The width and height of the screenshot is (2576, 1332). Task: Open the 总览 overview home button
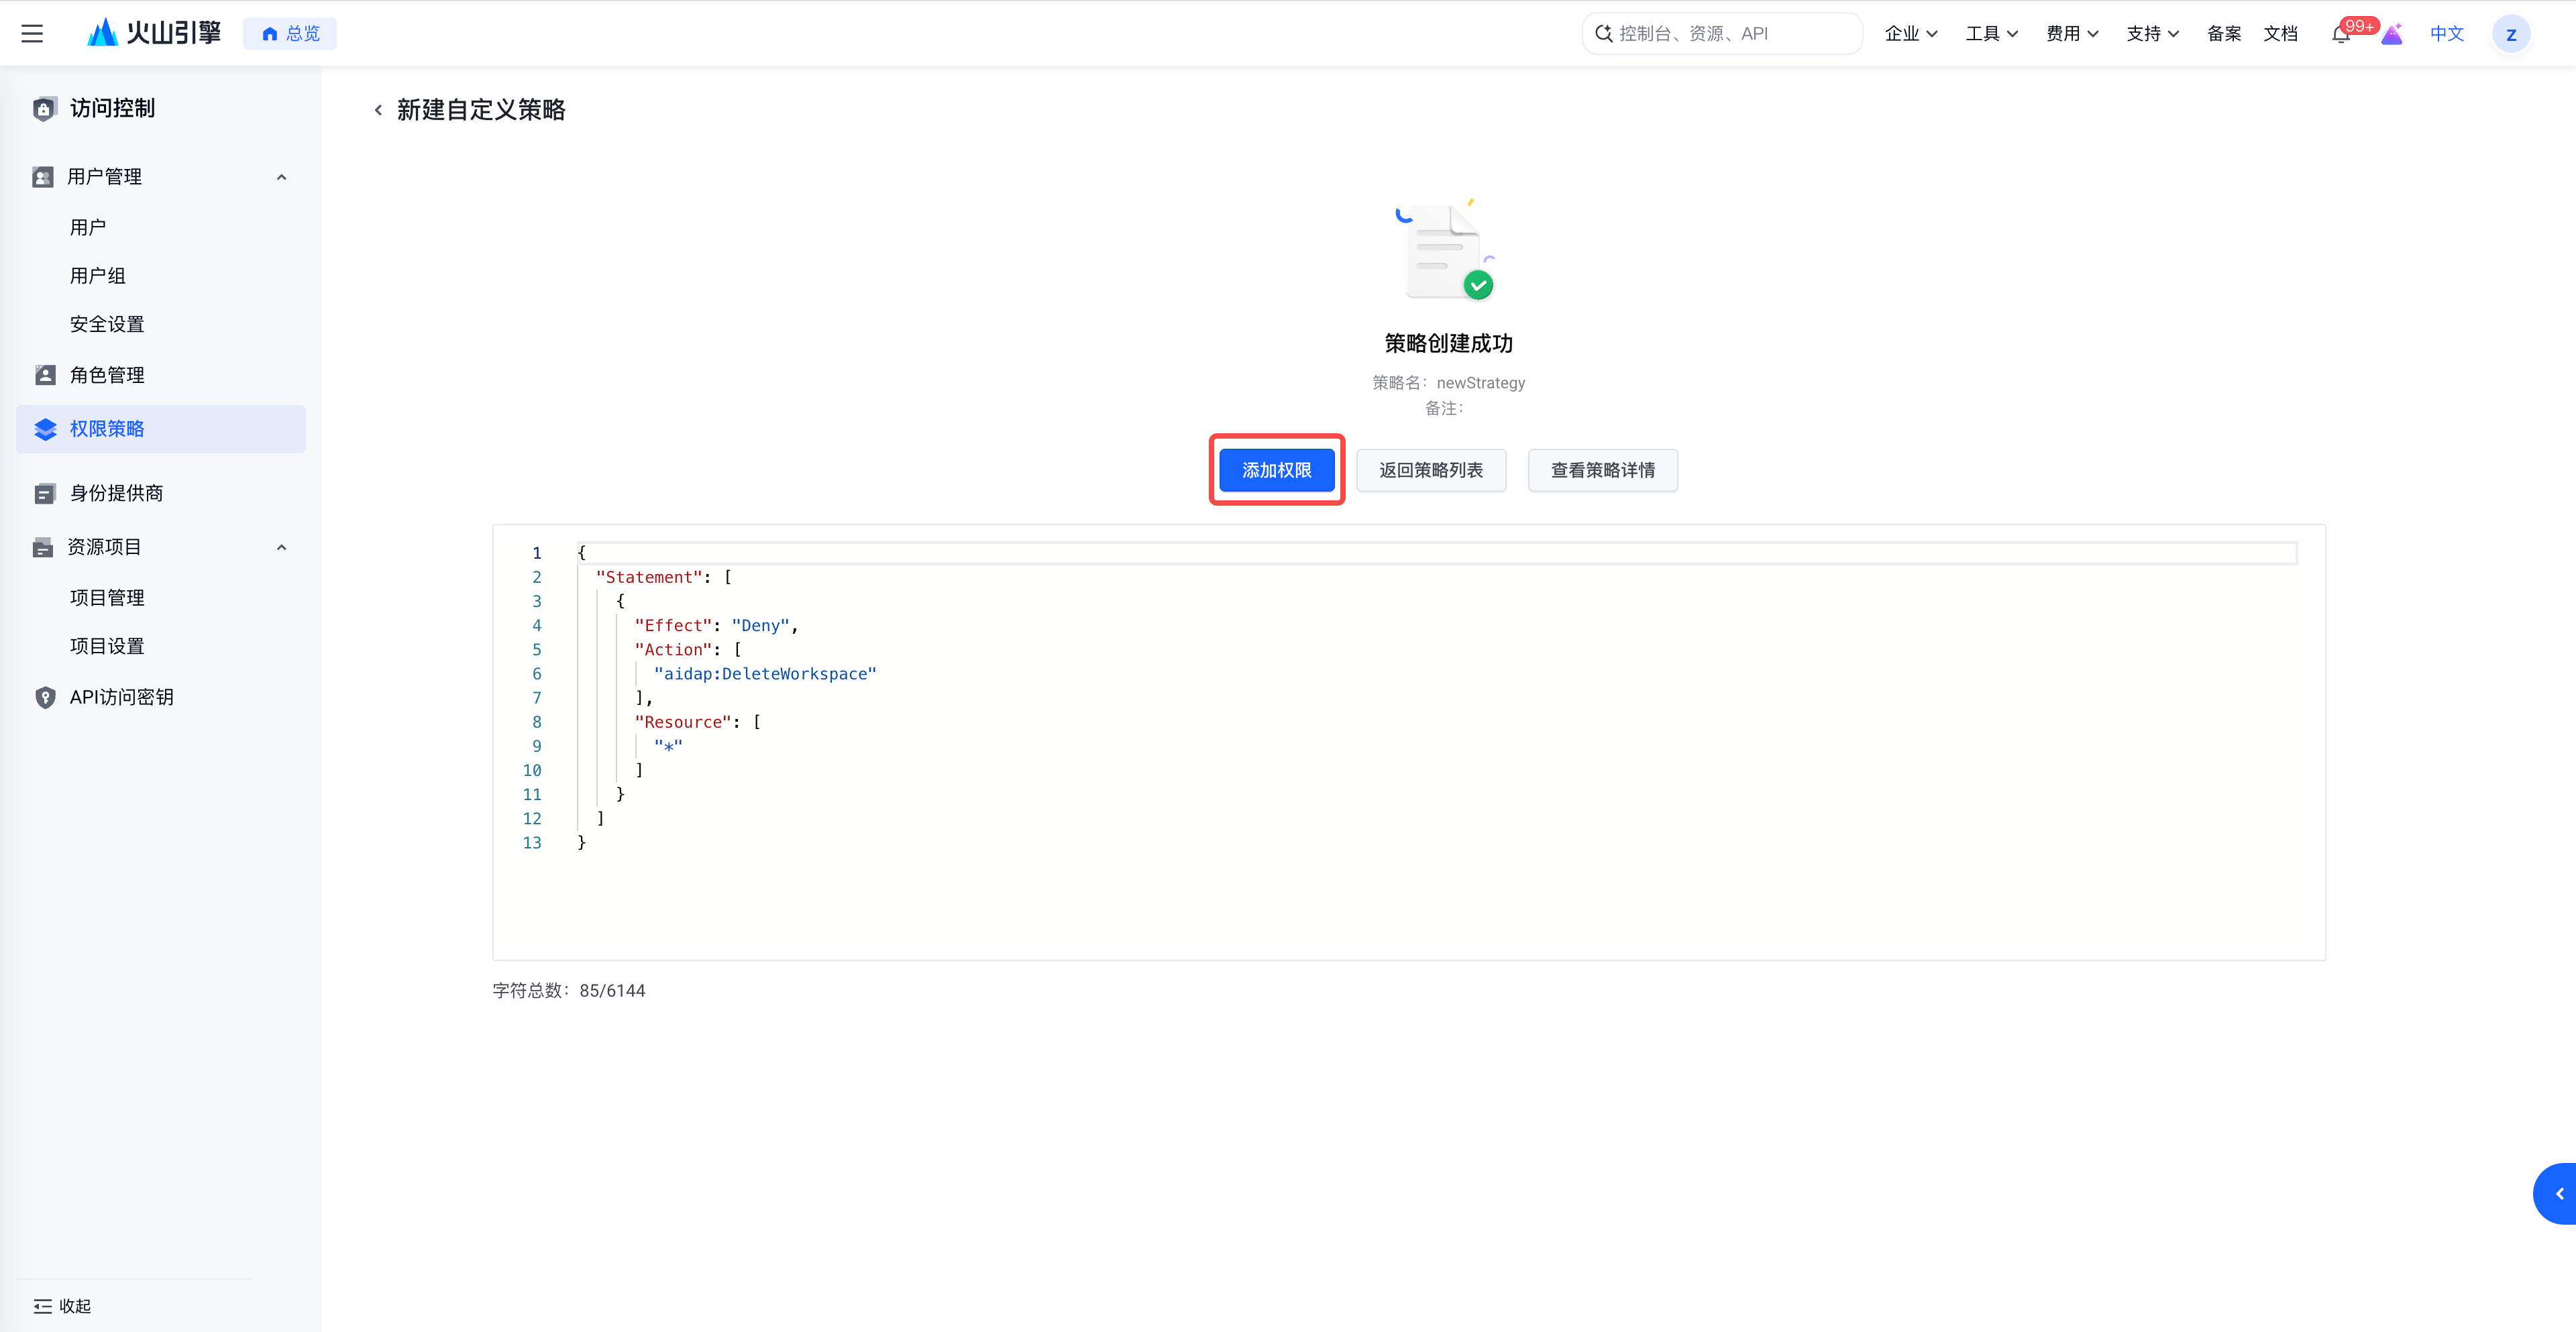[x=290, y=34]
